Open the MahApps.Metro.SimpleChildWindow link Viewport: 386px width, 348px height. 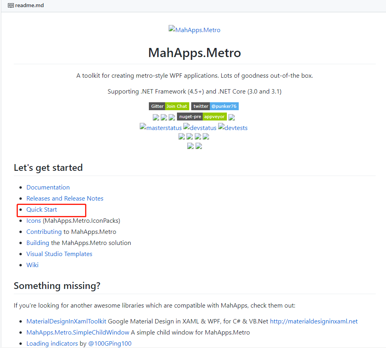point(78,333)
